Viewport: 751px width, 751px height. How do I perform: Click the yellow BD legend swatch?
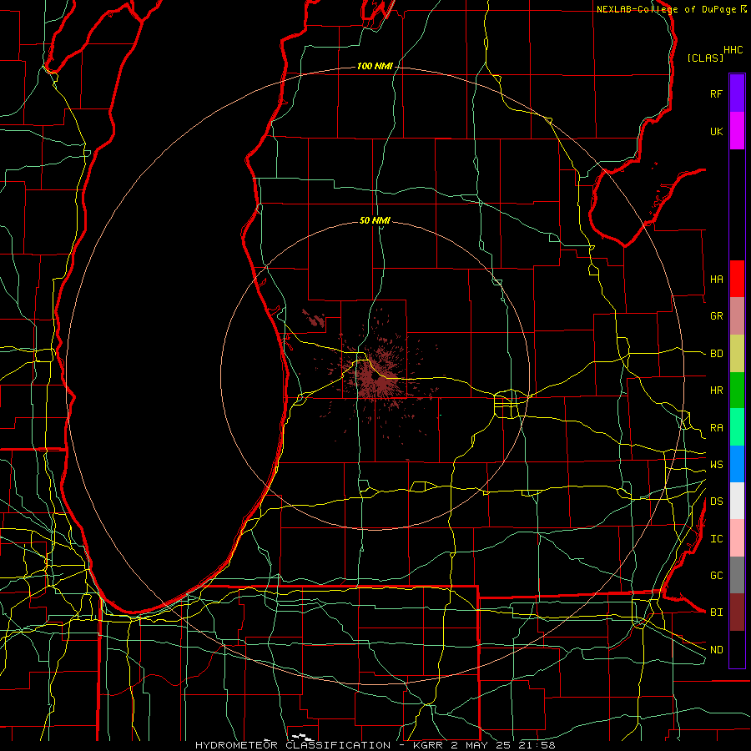(x=737, y=354)
